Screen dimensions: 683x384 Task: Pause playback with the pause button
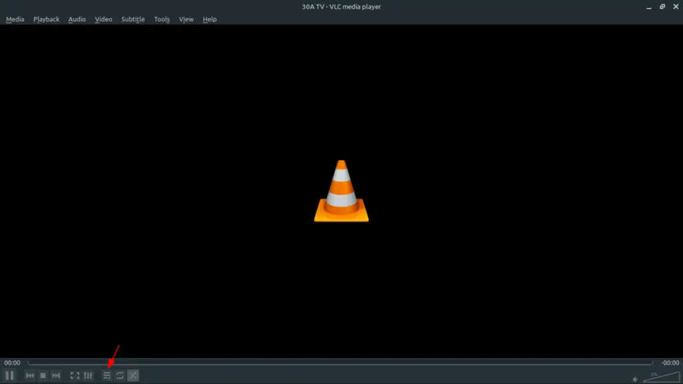pyautogui.click(x=9, y=375)
